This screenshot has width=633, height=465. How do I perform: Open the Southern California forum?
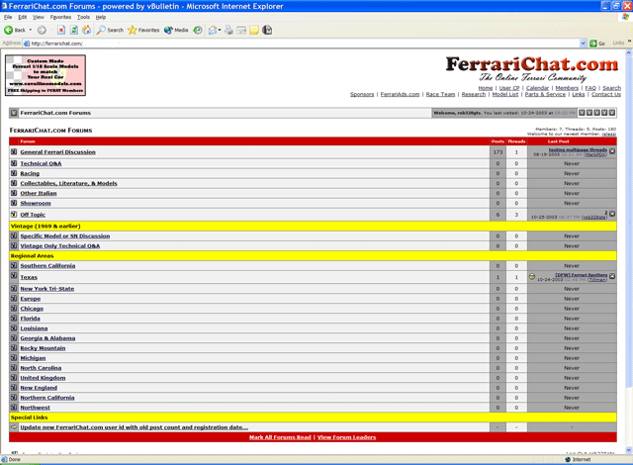(47, 265)
